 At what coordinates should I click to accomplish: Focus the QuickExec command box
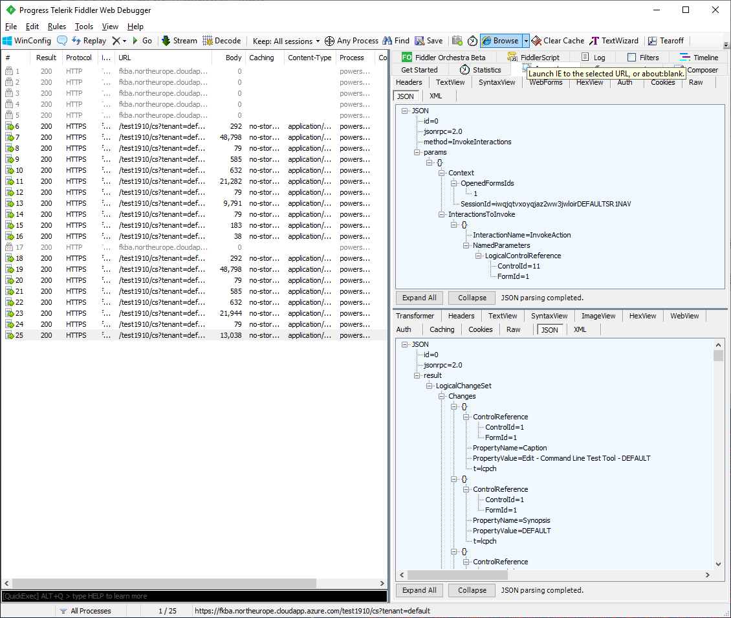(x=195, y=596)
